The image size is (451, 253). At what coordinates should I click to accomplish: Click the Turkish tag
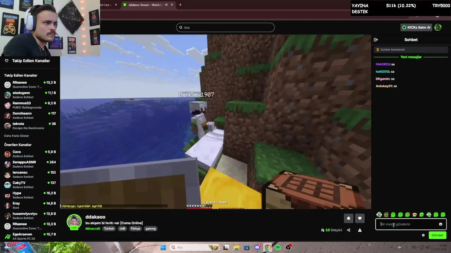(109, 229)
